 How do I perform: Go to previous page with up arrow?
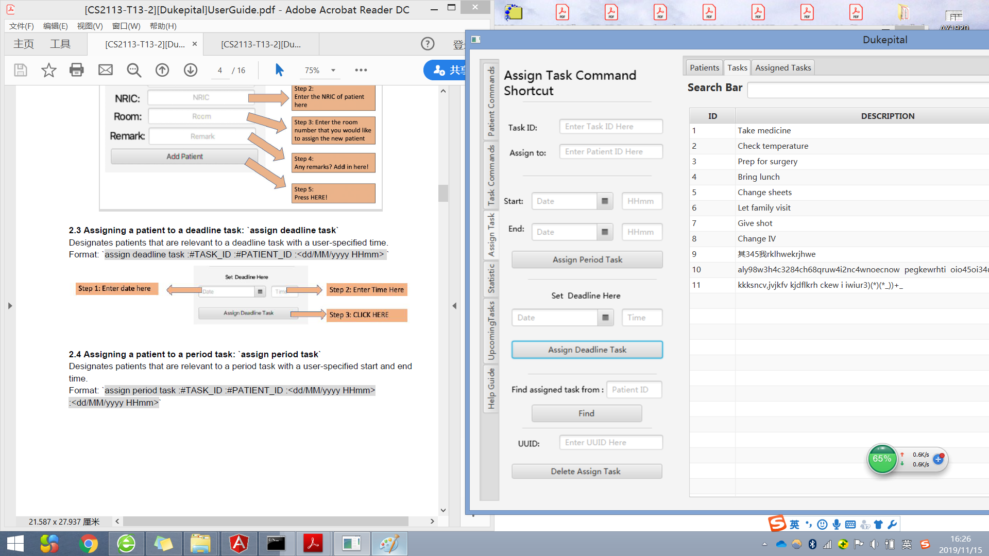point(162,70)
